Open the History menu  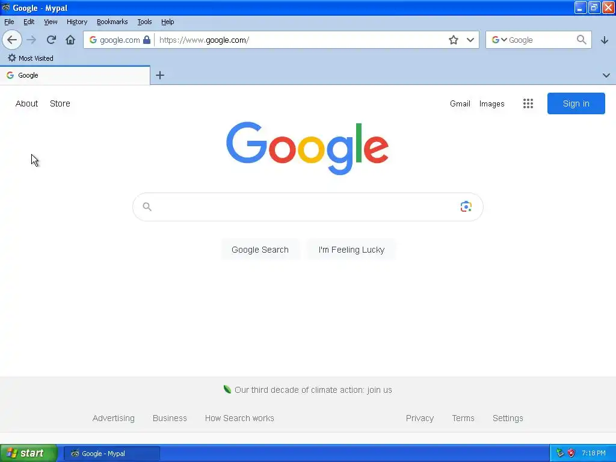(77, 22)
